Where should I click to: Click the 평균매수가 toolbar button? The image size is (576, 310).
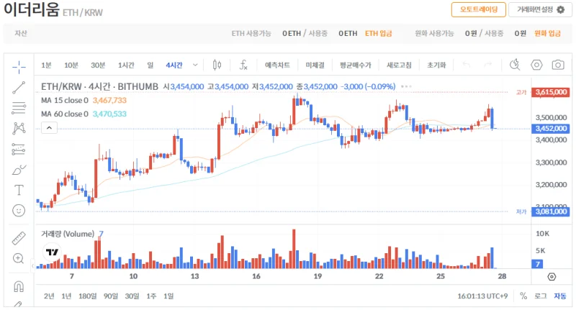point(355,65)
